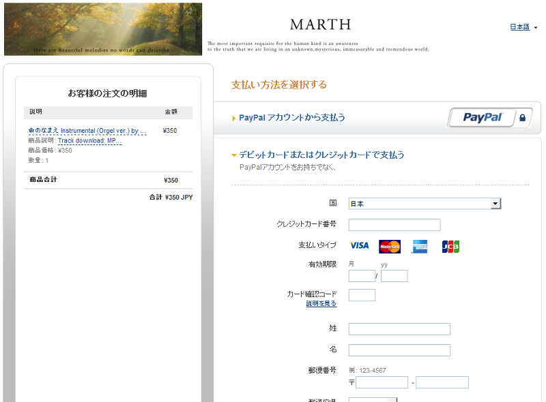Viewport: 546px width, 402px height.
Task: Open the 日本語 language selector
Action: (523, 27)
